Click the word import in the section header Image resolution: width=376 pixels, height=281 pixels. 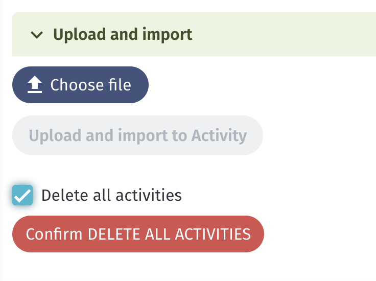pos(167,35)
